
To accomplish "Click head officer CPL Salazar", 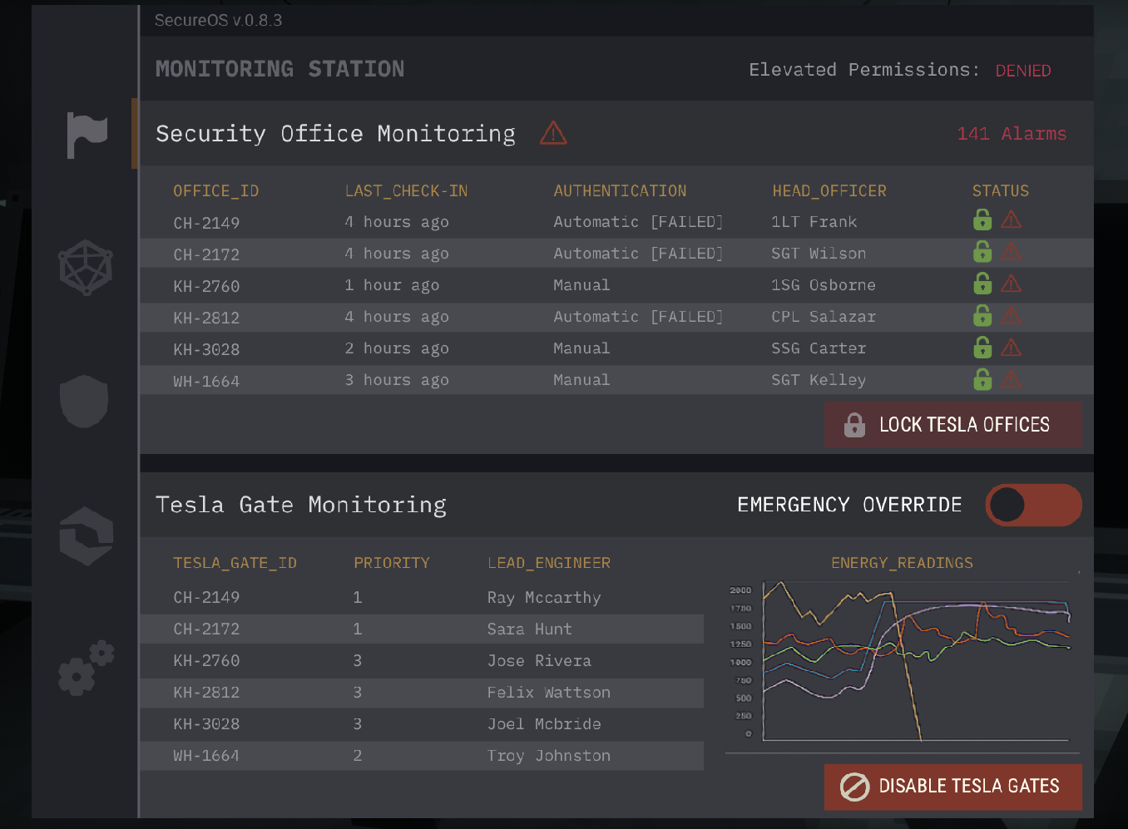I will [824, 317].
